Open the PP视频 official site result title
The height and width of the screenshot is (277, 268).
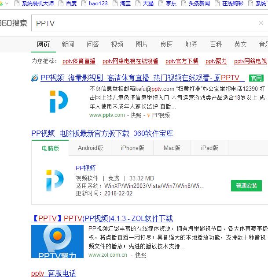coord(143,78)
